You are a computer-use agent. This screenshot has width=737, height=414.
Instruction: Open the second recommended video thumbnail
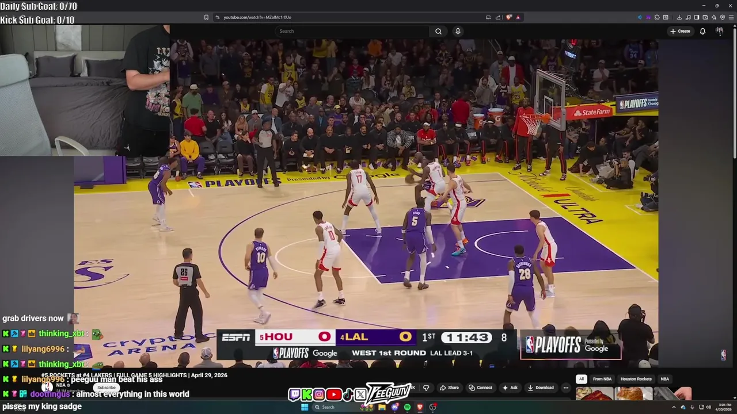(633, 394)
